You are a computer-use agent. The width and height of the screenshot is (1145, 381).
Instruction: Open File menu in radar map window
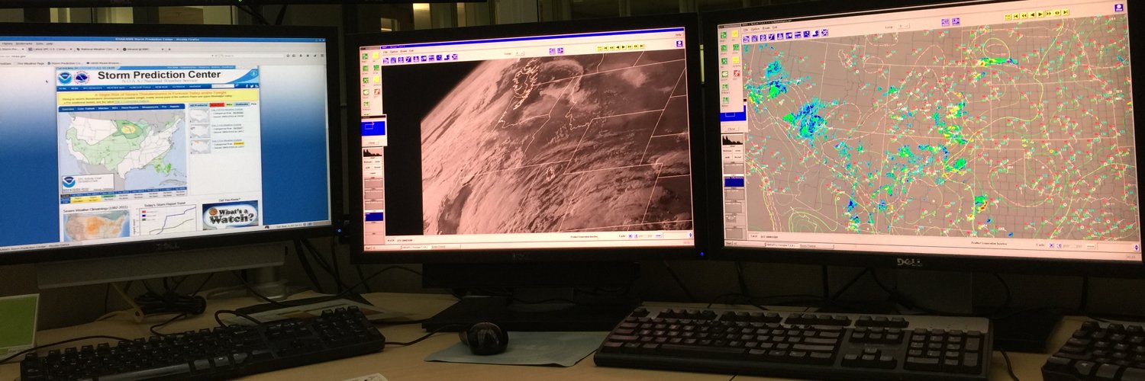(x=746, y=29)
